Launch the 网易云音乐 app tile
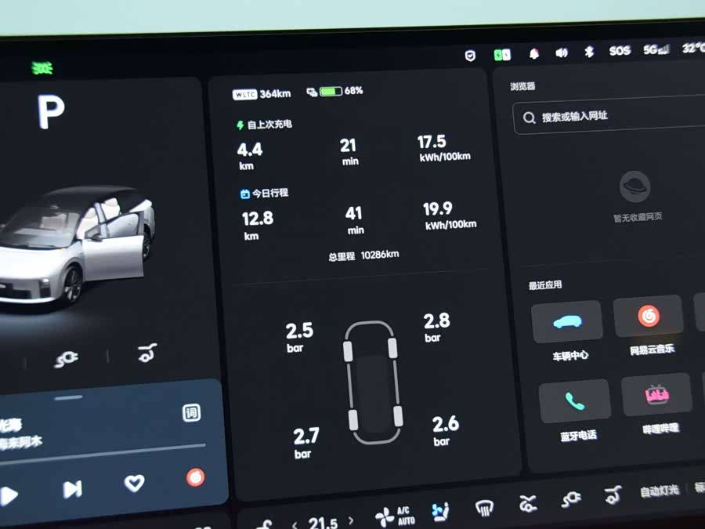 [x=649, y=317]
